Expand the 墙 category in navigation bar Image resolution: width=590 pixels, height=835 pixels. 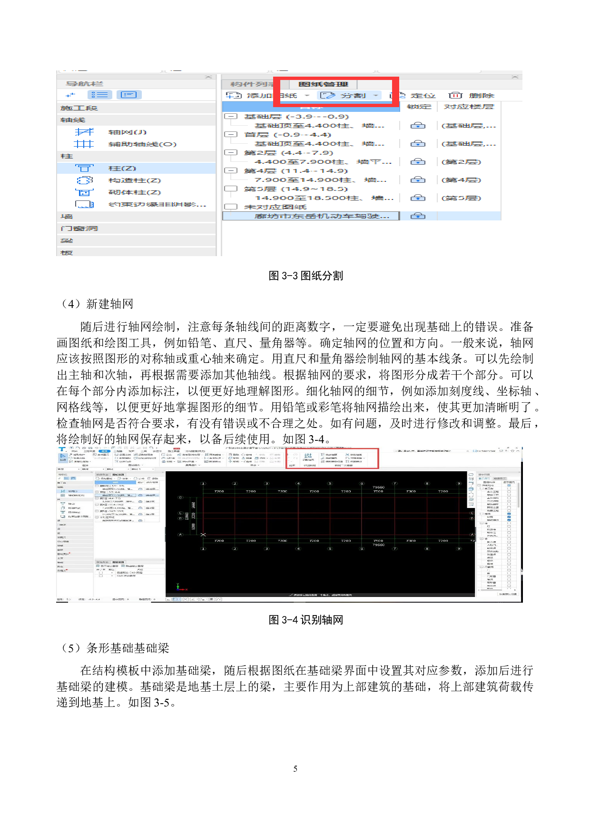[67, 217]
